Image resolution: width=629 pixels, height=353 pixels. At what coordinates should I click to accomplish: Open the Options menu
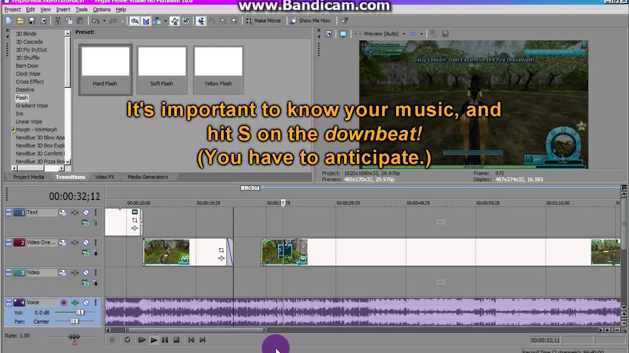pos(102,9)
